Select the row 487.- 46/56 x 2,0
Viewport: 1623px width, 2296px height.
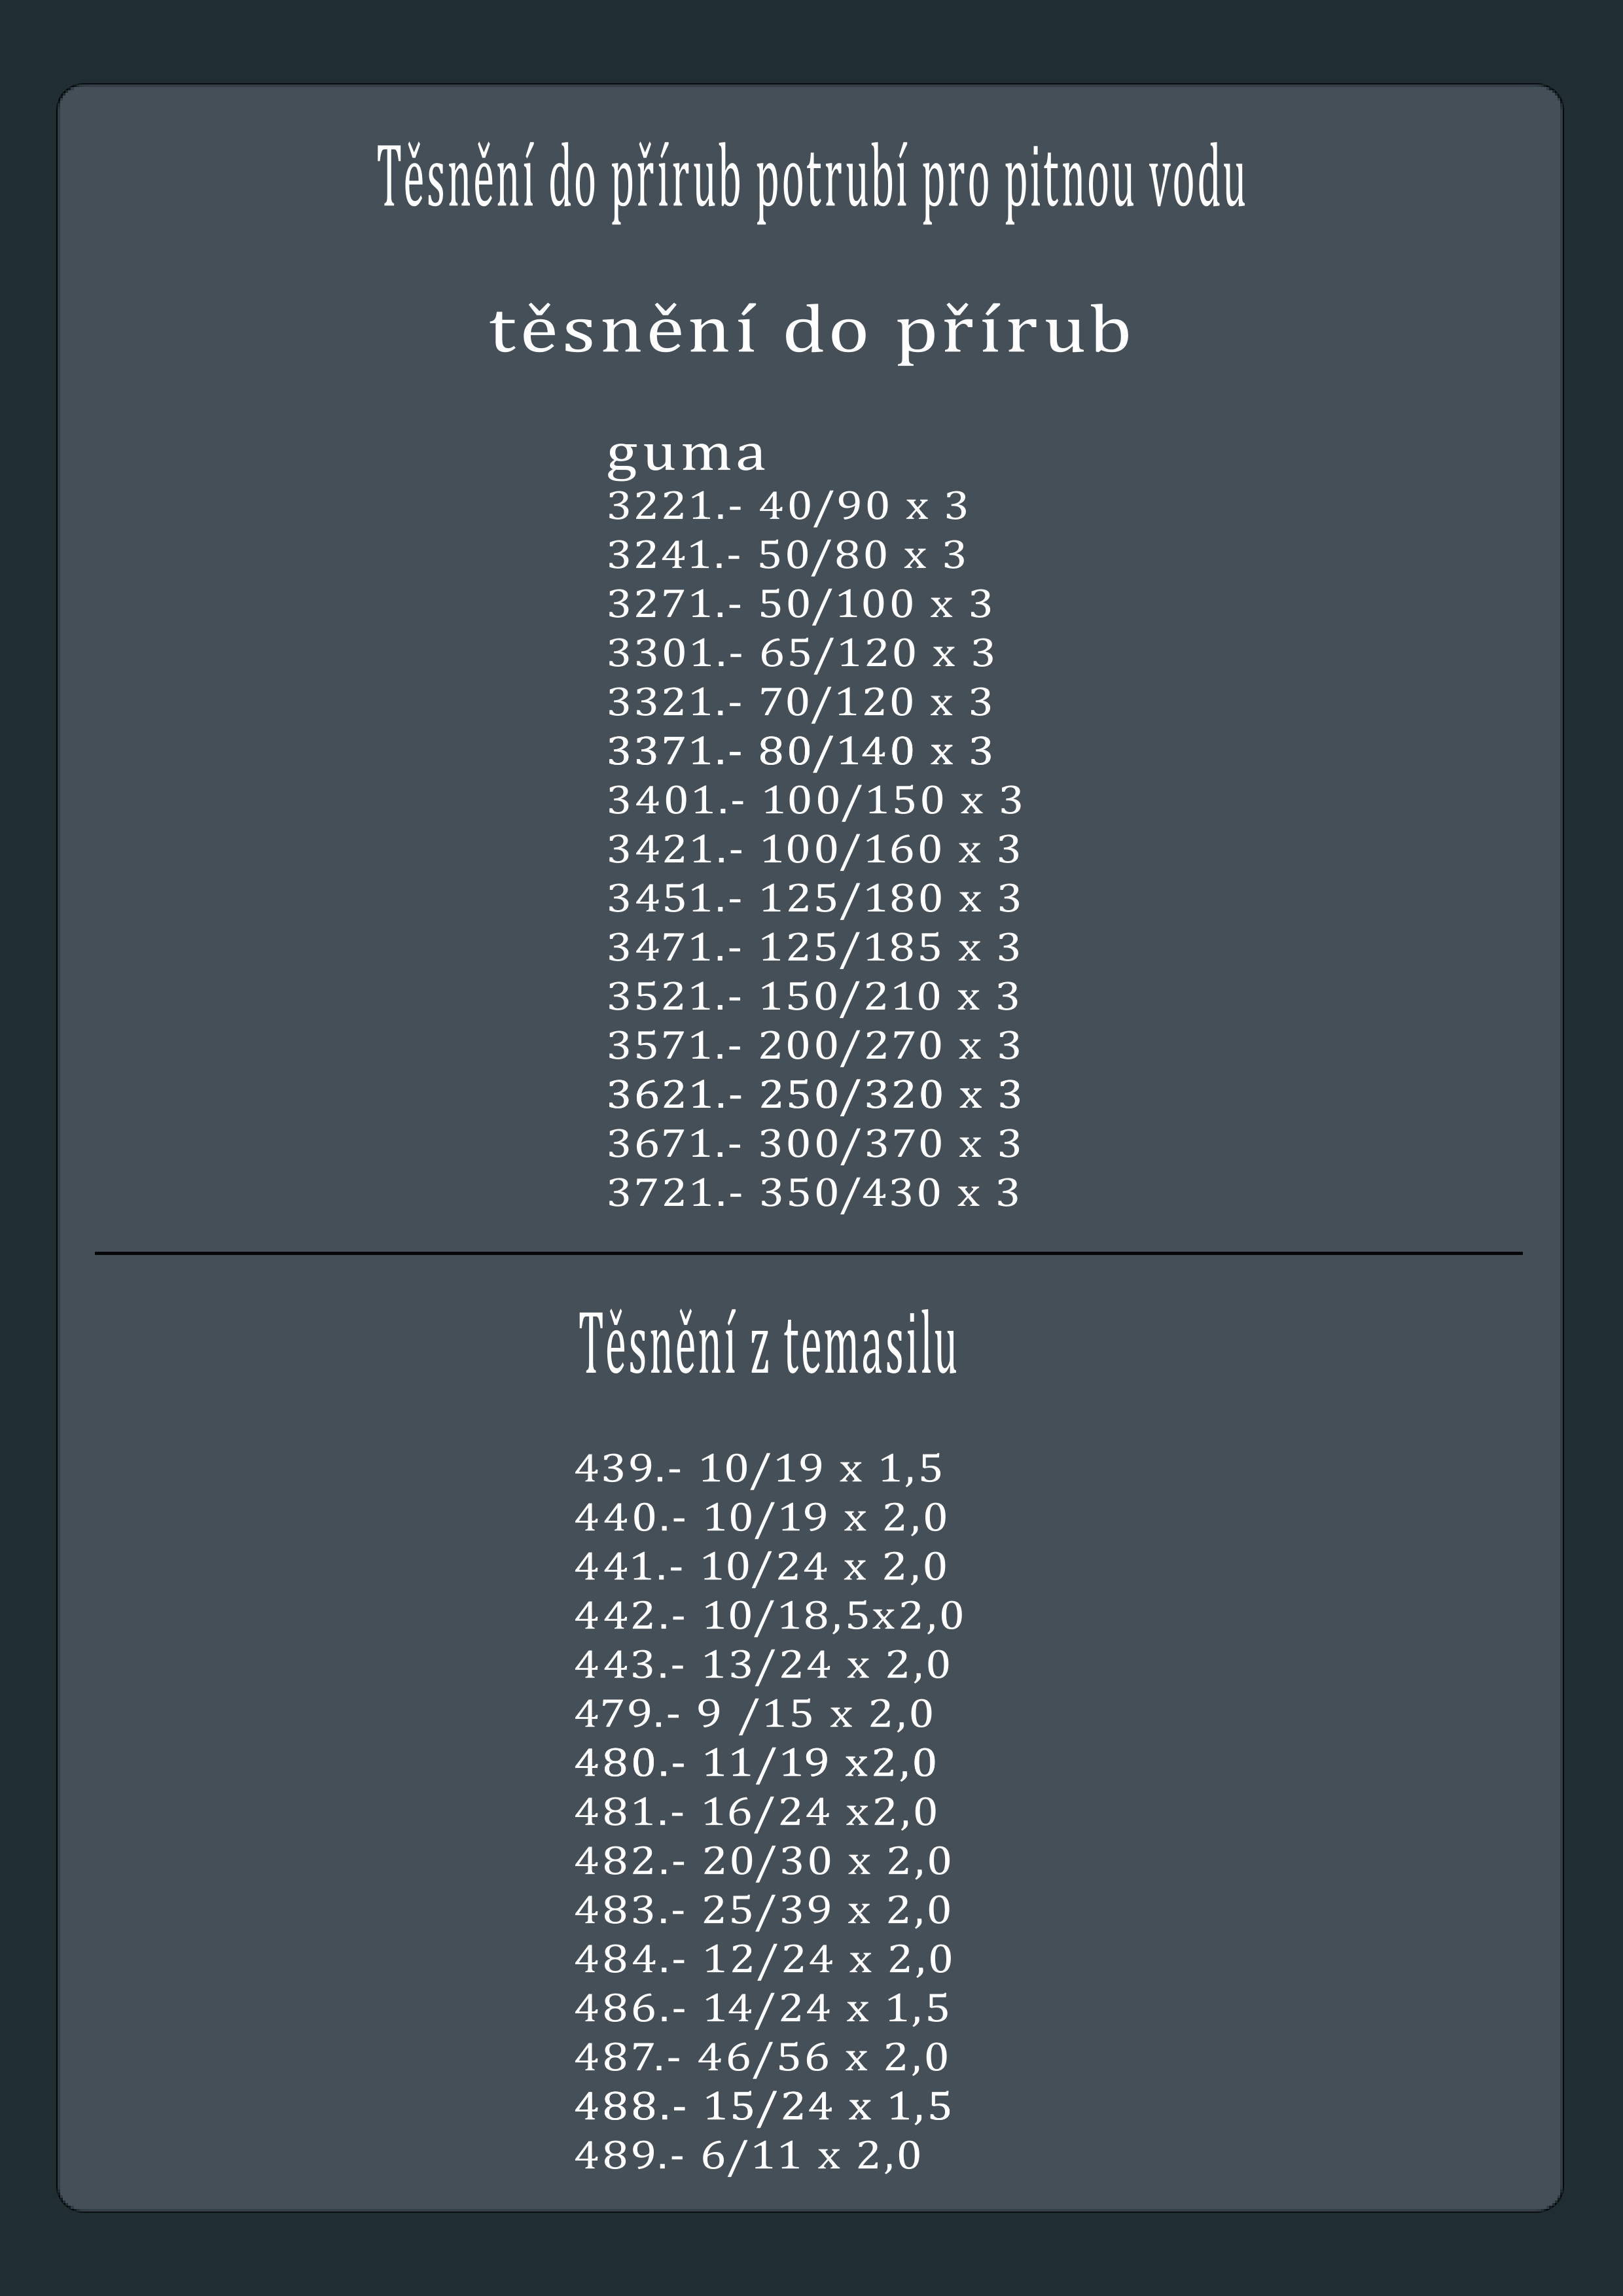point(761,2056)
